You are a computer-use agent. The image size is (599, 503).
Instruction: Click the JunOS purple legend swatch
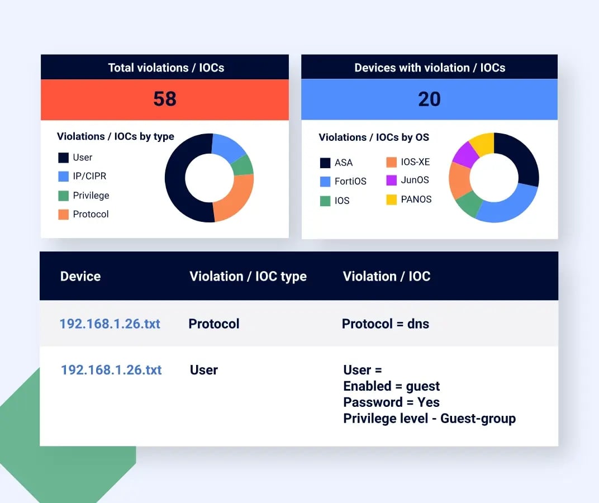[x=392, y=180]
